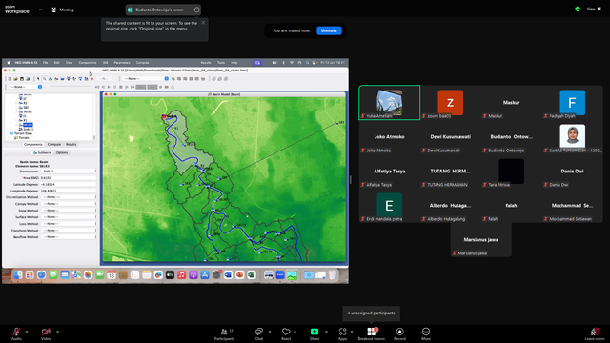Viewport: 610px width, 343px height.
Task: Click the simulation time slider in HEC-HMS
Action: coord(70,87)
